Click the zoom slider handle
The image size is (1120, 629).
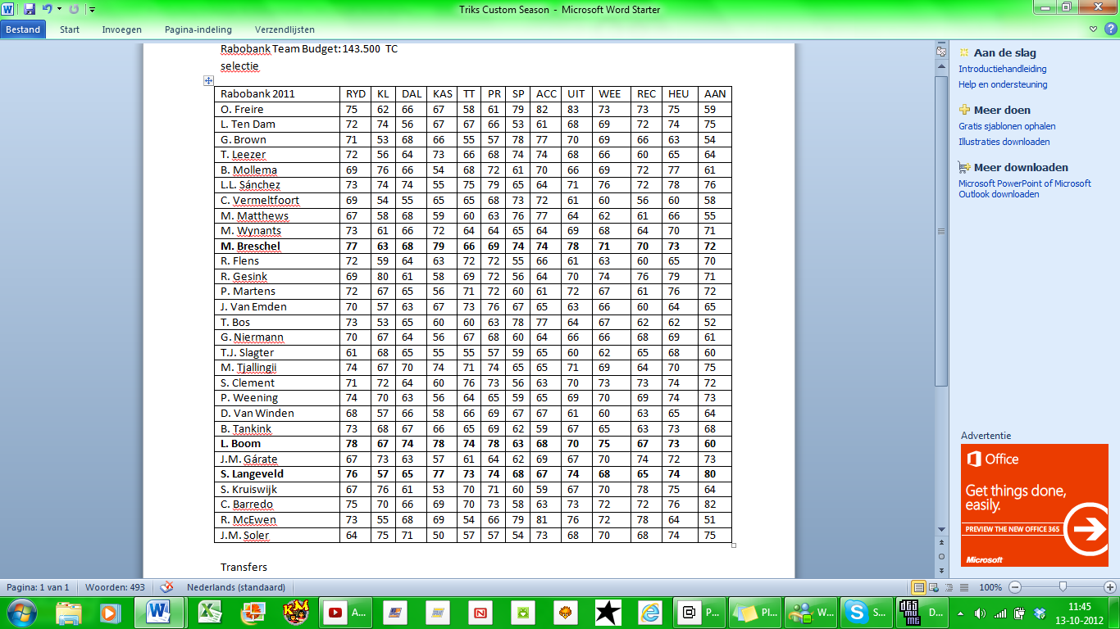pos(1063,587)
